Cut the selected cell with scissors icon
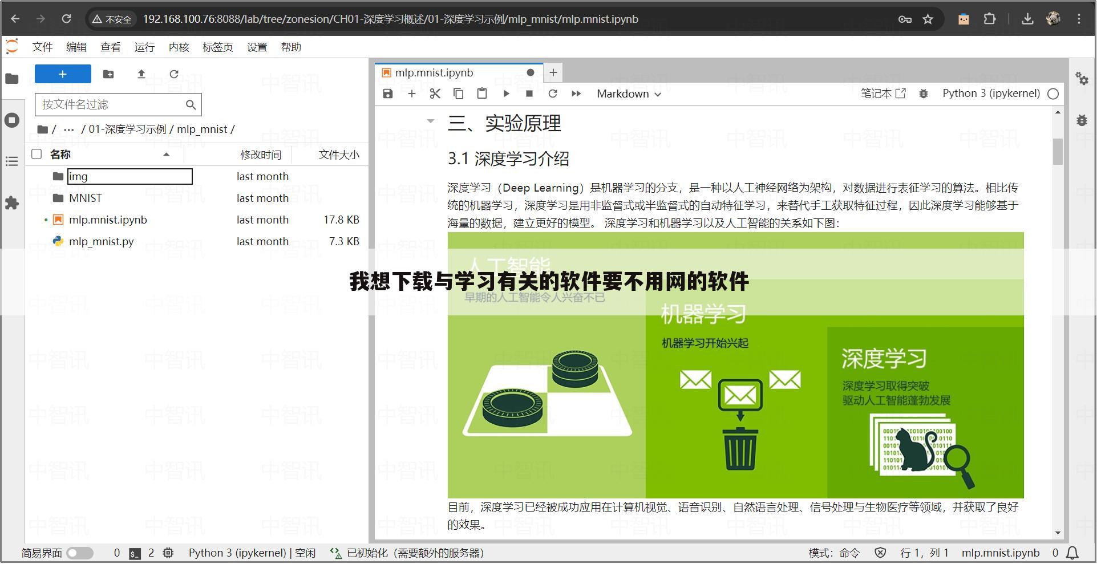 (435, 94)
